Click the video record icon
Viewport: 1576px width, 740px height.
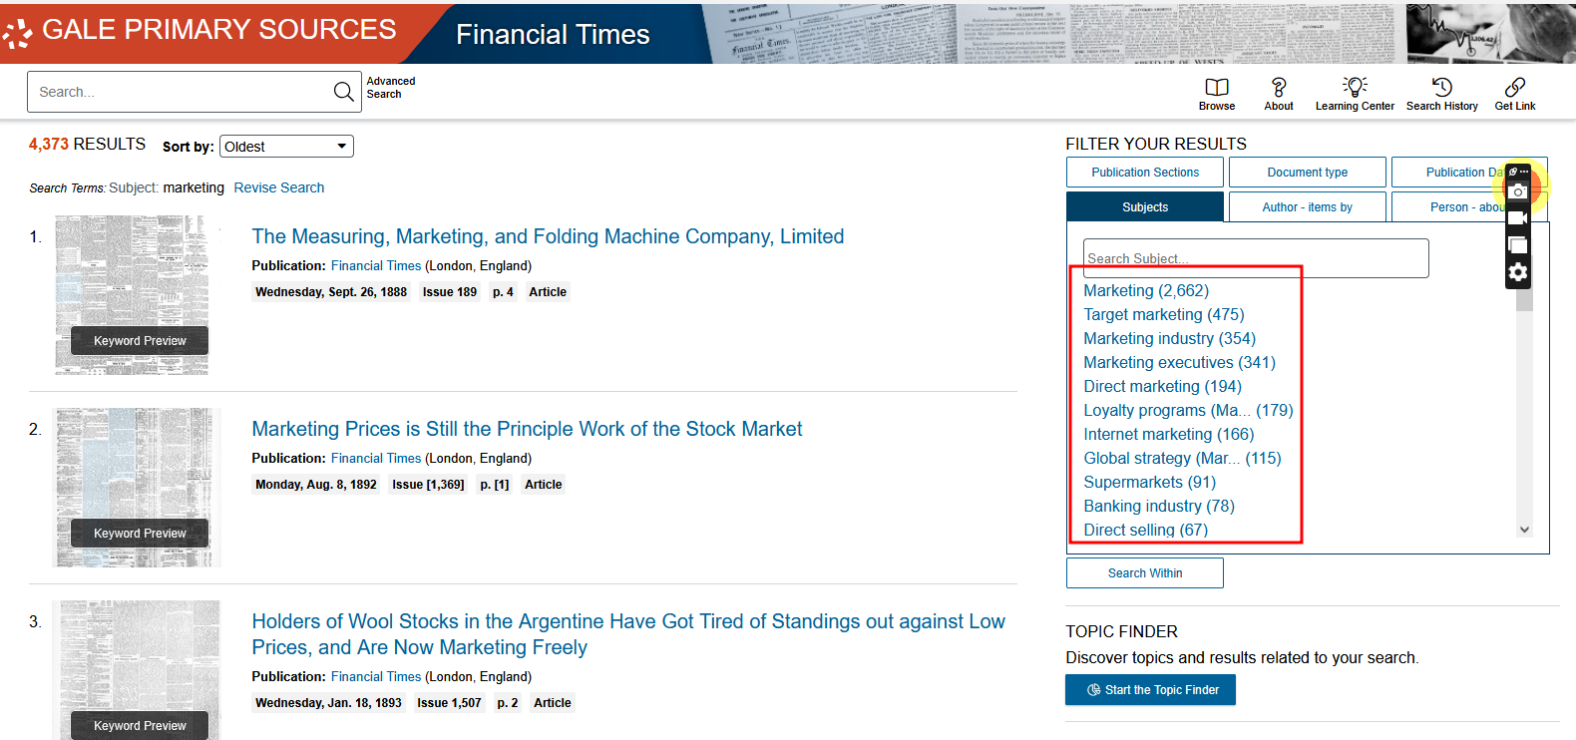pos(1517,218)
